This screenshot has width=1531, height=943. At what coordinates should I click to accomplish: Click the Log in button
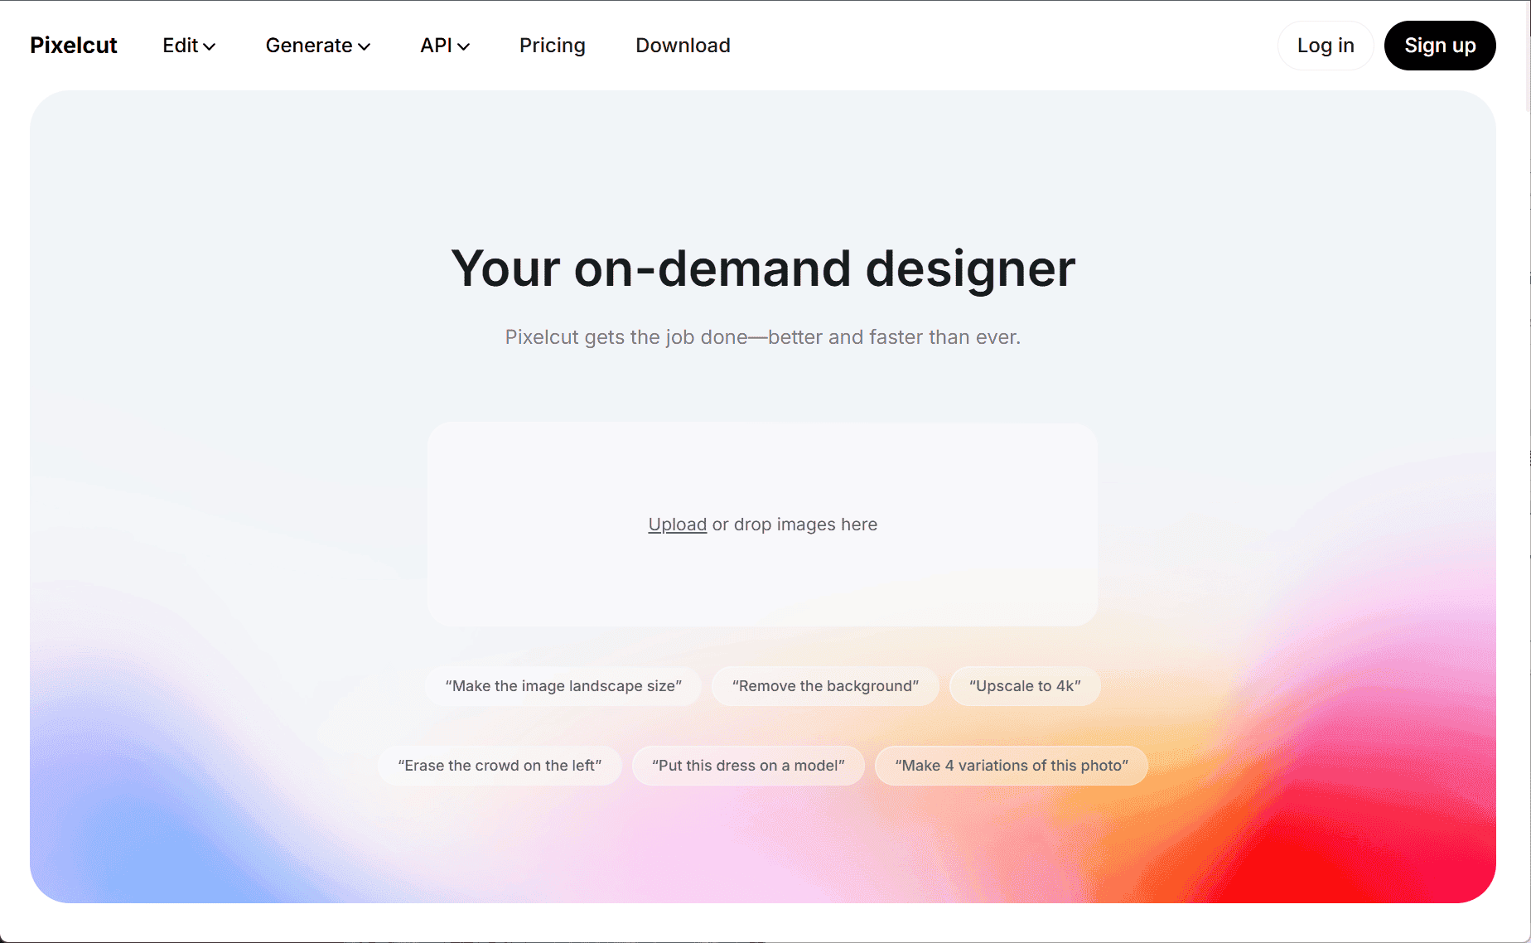pyautogui.click(x=1324, y=46)
